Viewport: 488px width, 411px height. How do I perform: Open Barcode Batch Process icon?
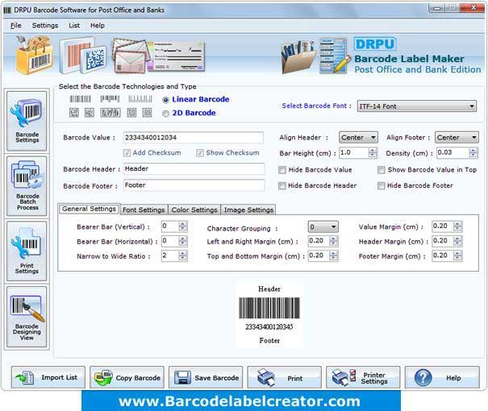tap(27, 186)
